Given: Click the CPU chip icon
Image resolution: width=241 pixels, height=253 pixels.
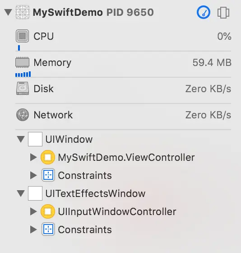Looking at the screenshot, I should pos(23,36).
